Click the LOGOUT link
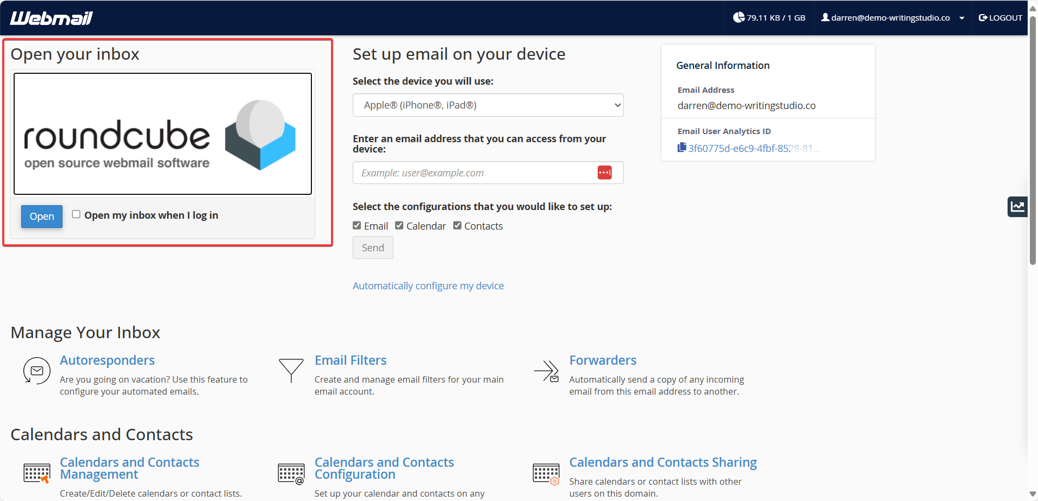 1001,17
